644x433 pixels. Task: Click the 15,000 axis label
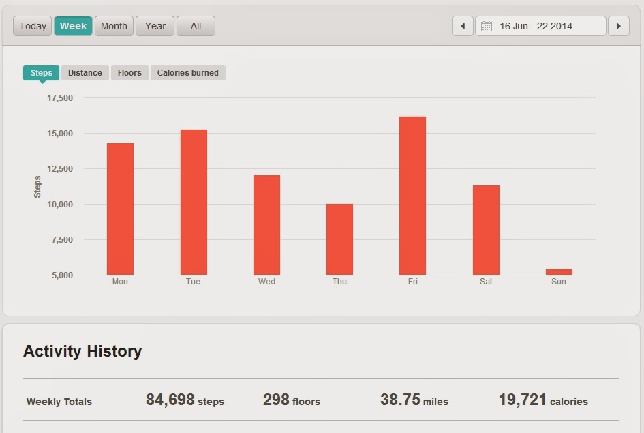(60, 134)
